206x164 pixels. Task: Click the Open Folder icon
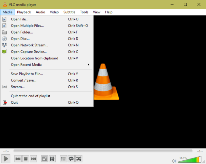coord(4,32)
